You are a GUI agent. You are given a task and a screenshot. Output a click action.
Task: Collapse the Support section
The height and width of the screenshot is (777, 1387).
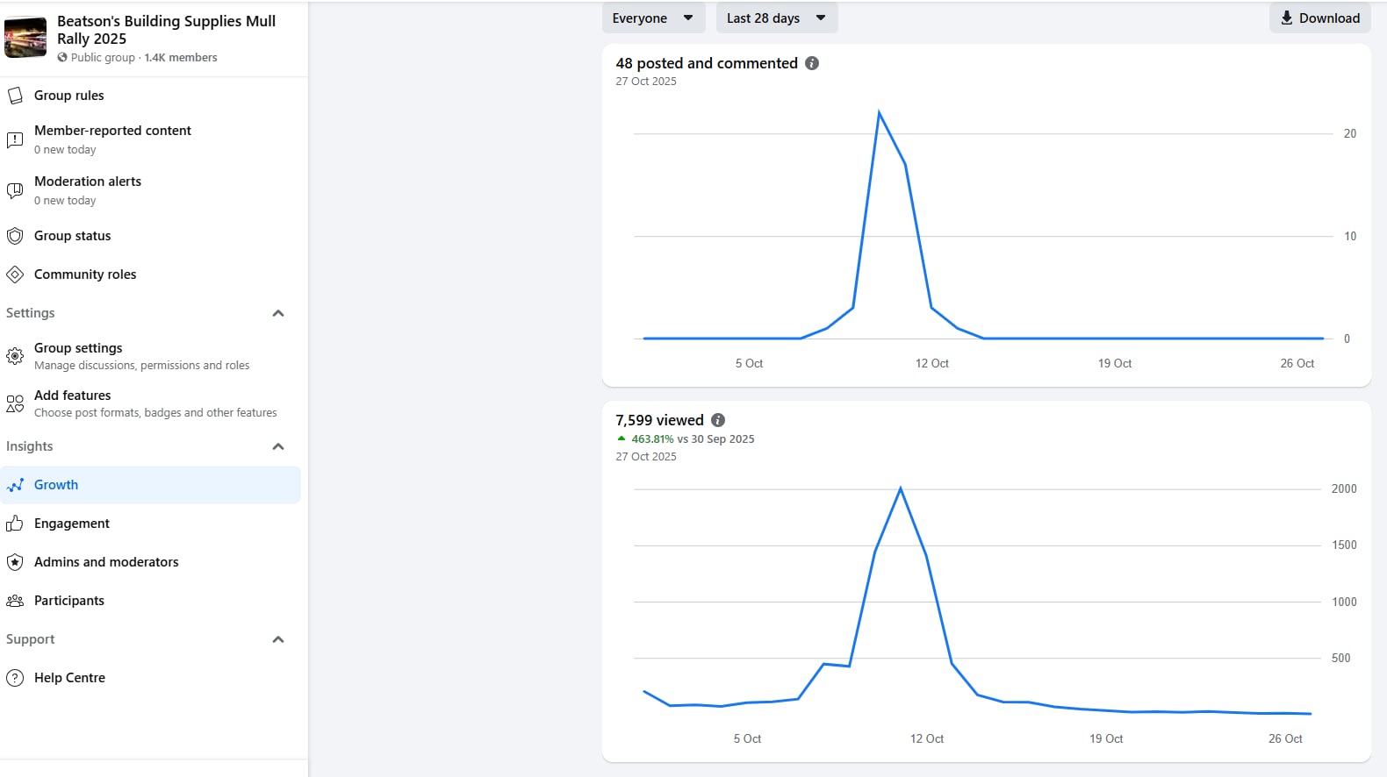click(x=278, y=639)
